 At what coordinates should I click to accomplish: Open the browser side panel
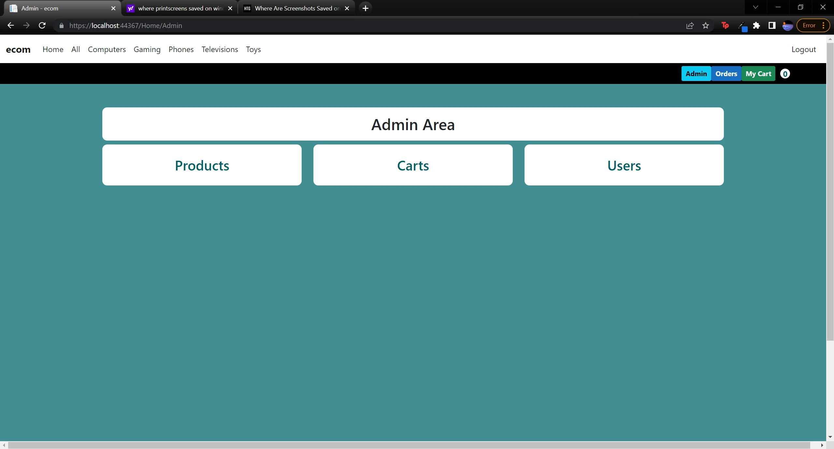(772, 25)
